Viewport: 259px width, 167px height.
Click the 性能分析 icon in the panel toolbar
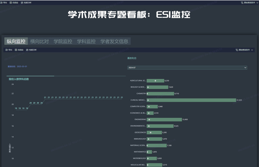[x=27, y=50]
